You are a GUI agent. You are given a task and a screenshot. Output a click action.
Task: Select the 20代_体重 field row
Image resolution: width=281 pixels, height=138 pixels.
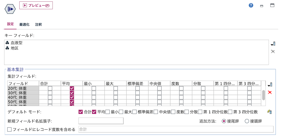click(x=23, y=88)
